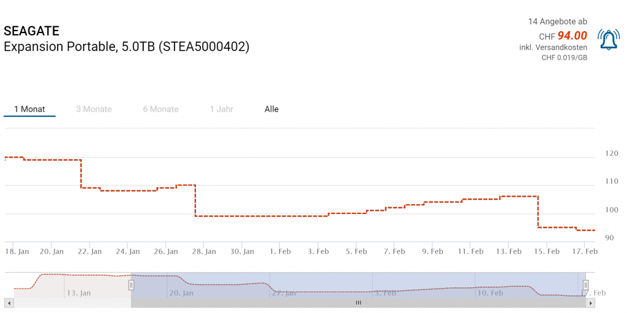
Task: Click the scrollbar left arrow button
Action: 8,303
